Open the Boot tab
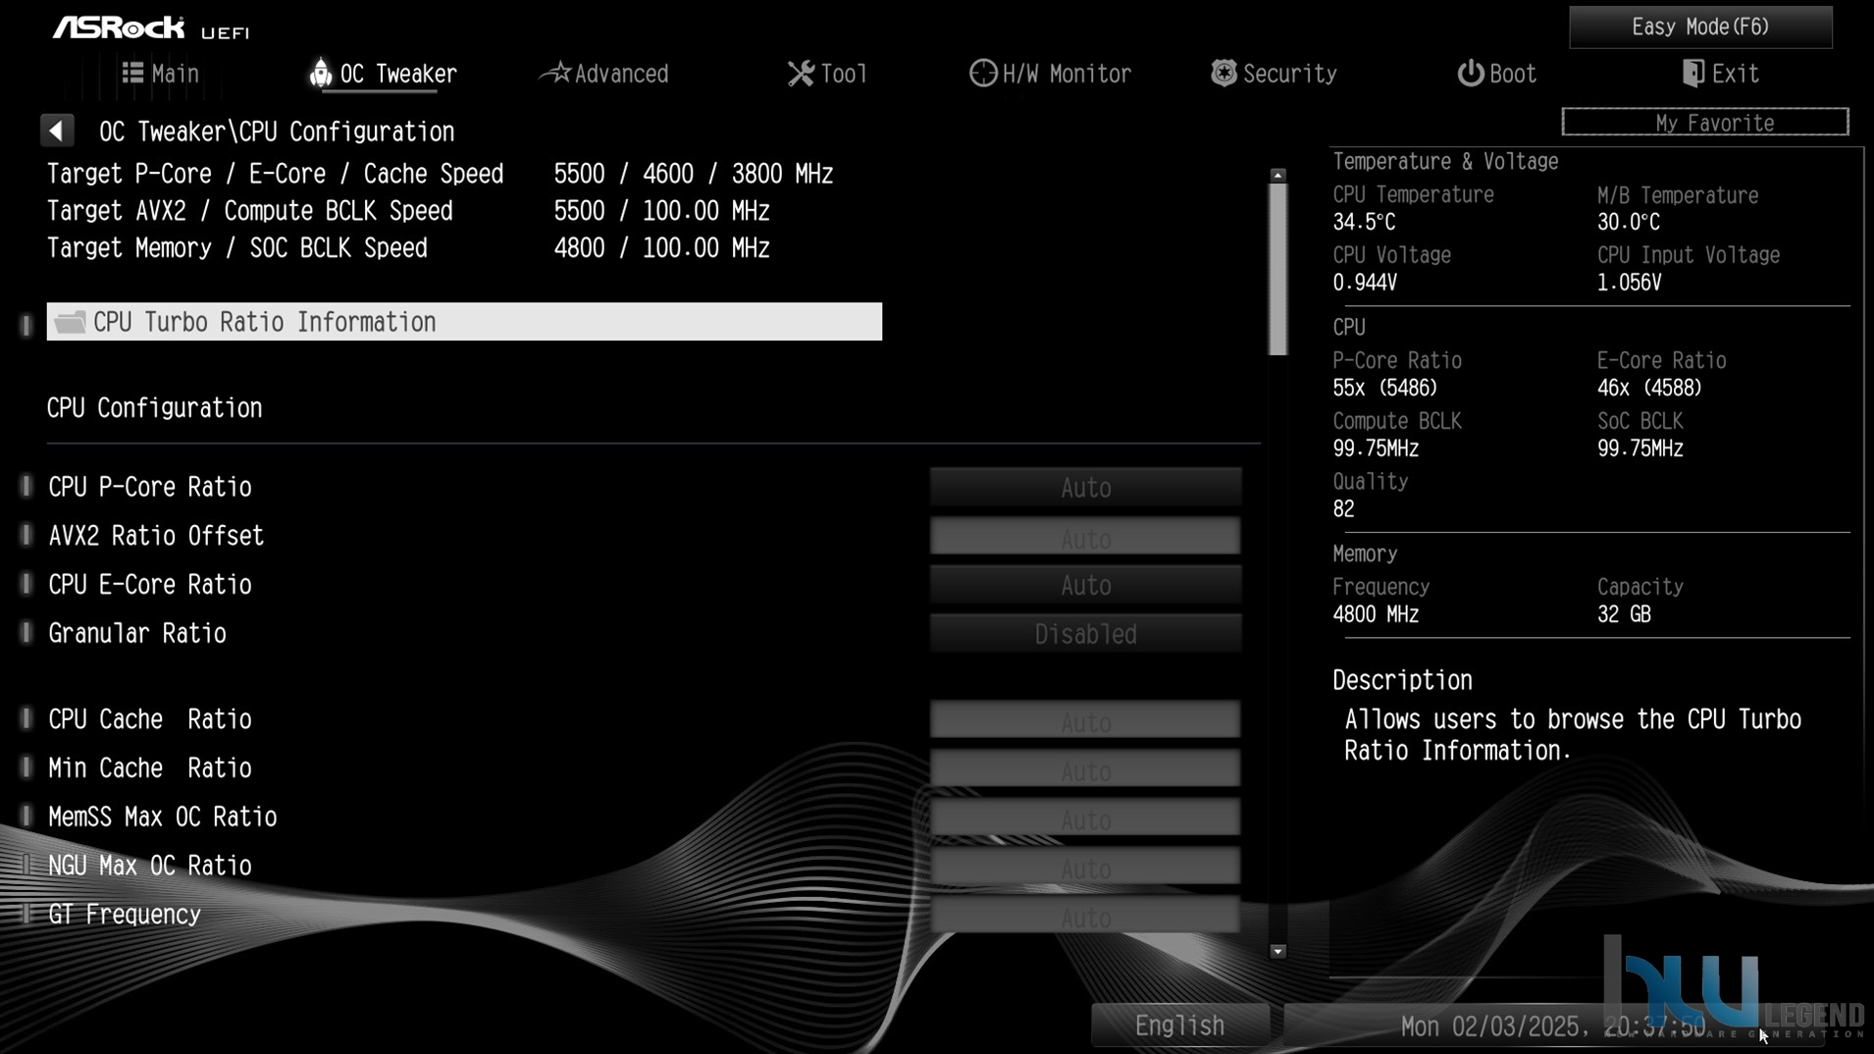 (x=1496, y=74)
